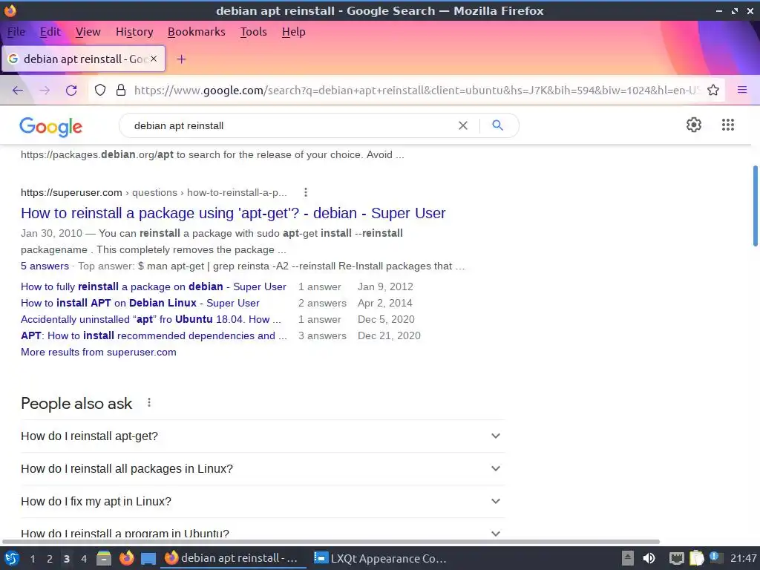Open the '5 answers' link
Screen dimensions: 760x570
pos(45,266)
